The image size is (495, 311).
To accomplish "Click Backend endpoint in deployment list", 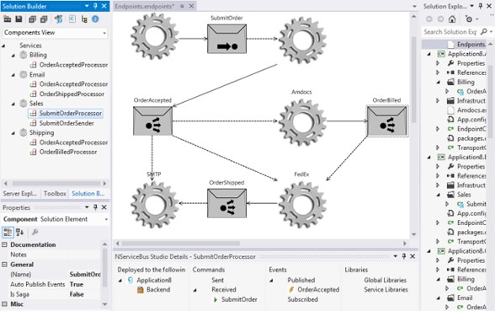I will pos(158,290).
